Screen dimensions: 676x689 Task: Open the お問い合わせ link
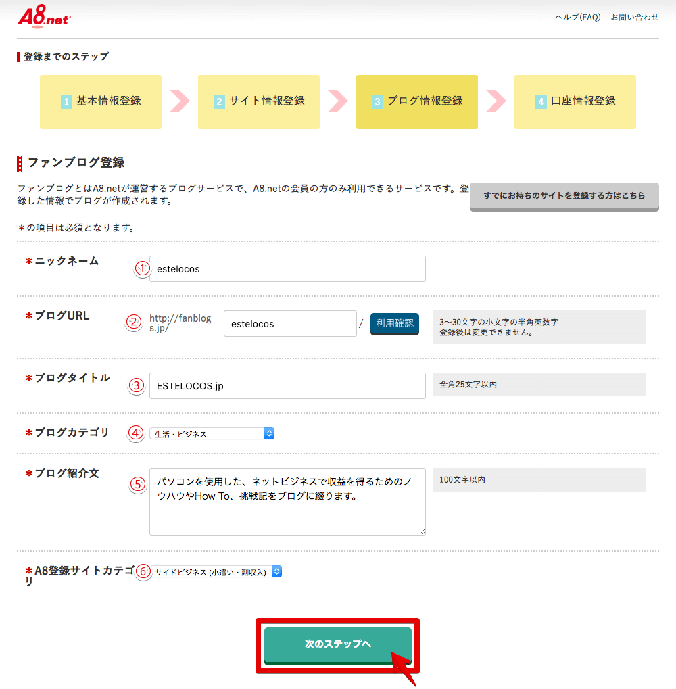[634, 17]
